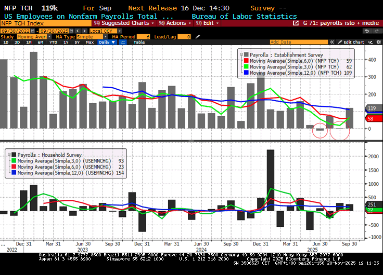This screenshot has width=383, height=275.
Task: Toggle Establishment Survey legend collapse box
Action: click(241, 54)
